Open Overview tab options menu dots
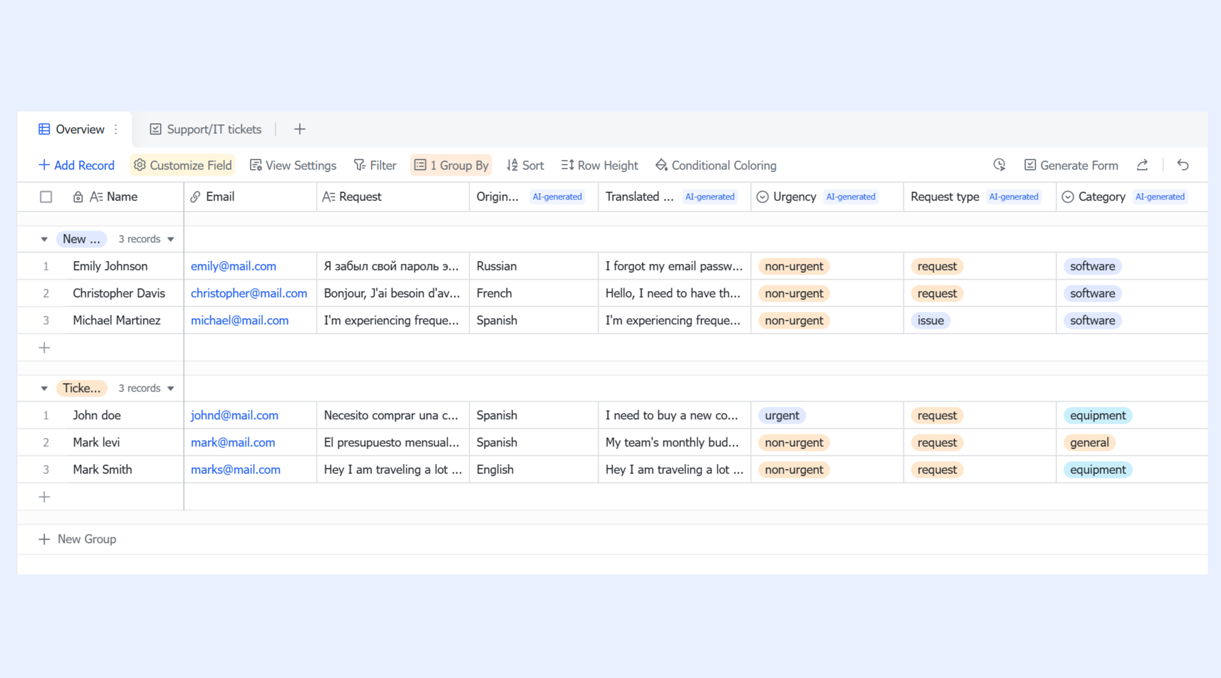Viewport: 1221px width, 678px height. 116,129
